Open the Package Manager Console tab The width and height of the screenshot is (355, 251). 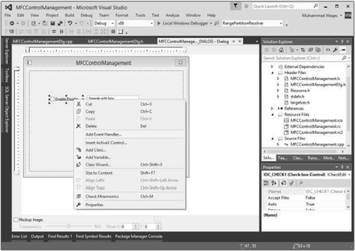coord(138,236)
